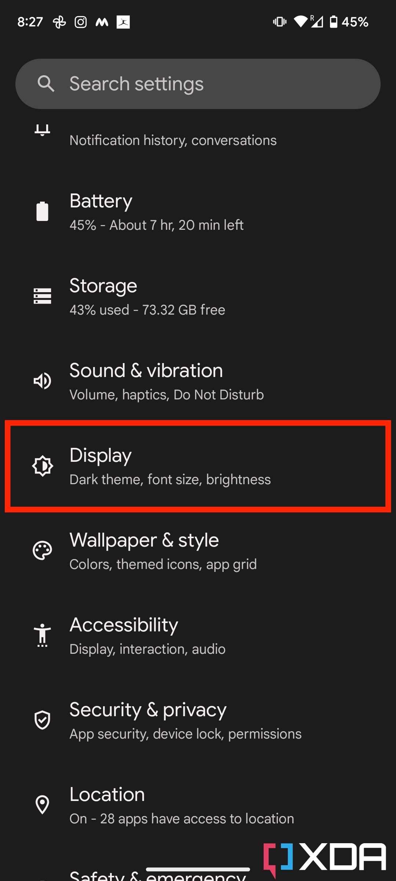Tap the Battery icon

[41, 211]
